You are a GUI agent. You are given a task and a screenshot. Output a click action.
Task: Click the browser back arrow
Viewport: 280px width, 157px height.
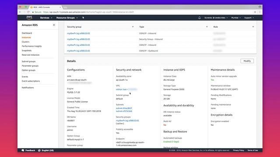[x=20, y=12]
